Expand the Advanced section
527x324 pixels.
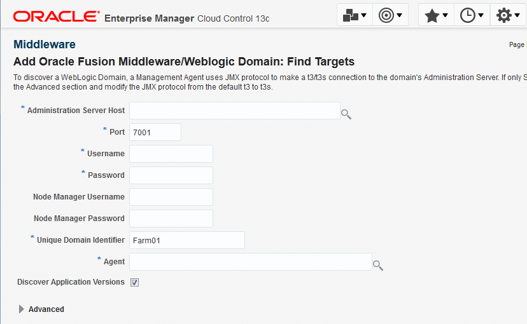coord(21,309)
